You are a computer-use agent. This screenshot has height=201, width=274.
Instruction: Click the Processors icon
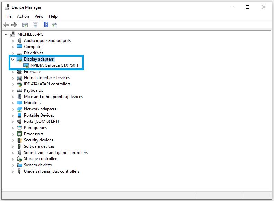pyautogui.click(x=19, y=134)
